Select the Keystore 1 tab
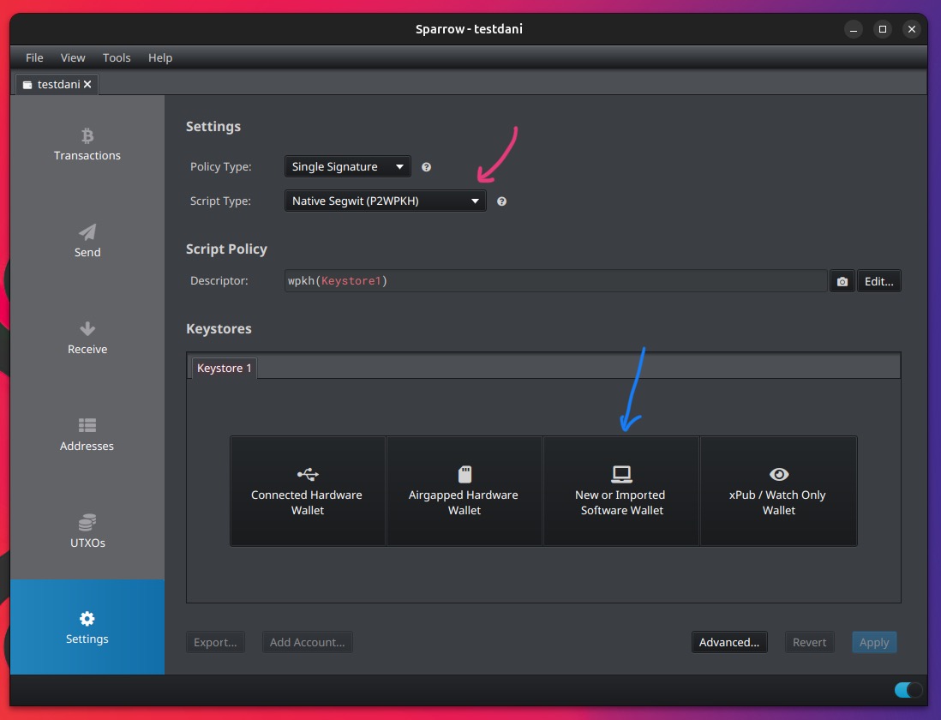The image size is (941, 720). (225, 368)
